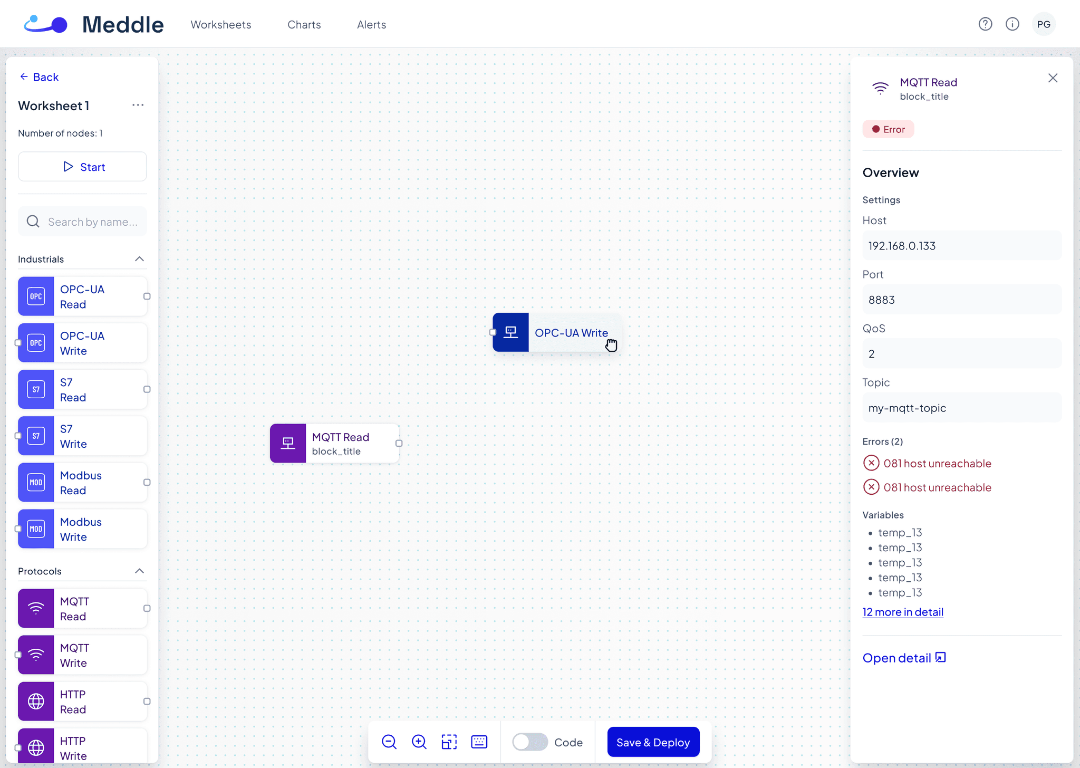Start the worksheet
This screenshot has width=1080, height=768.
[82, 167]
